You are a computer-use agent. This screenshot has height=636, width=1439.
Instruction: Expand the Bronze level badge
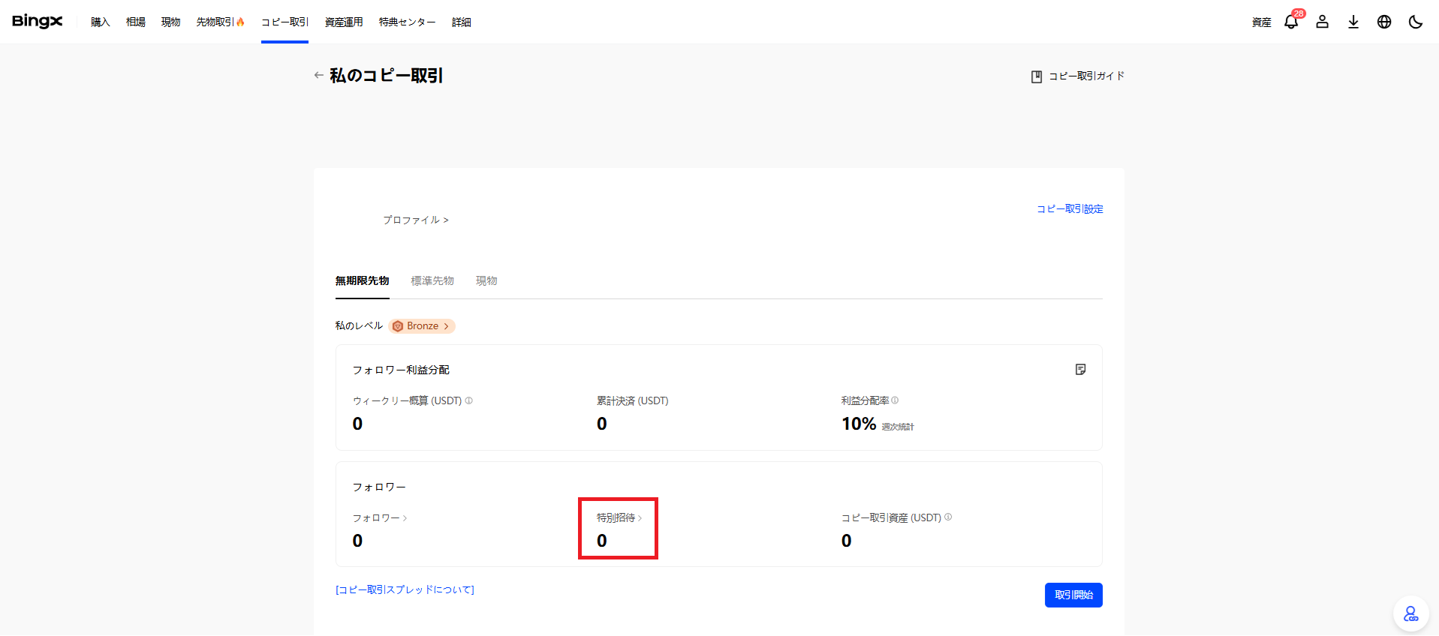tap(423, 326)
